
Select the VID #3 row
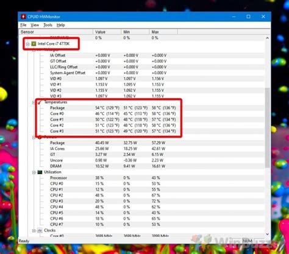[142, 96]
